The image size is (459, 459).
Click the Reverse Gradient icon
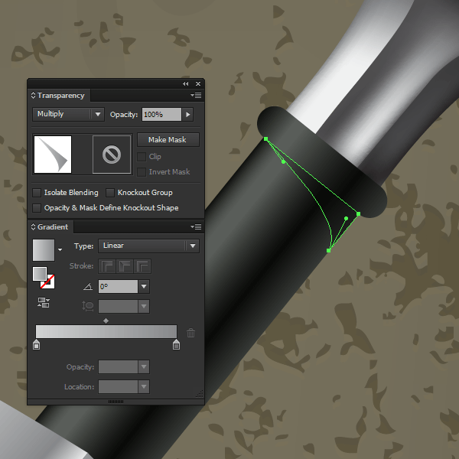(44, 302)
